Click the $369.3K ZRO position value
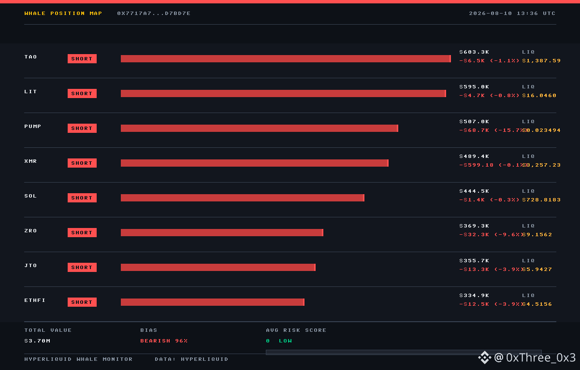The image size is (580, 370). point(474,226)
